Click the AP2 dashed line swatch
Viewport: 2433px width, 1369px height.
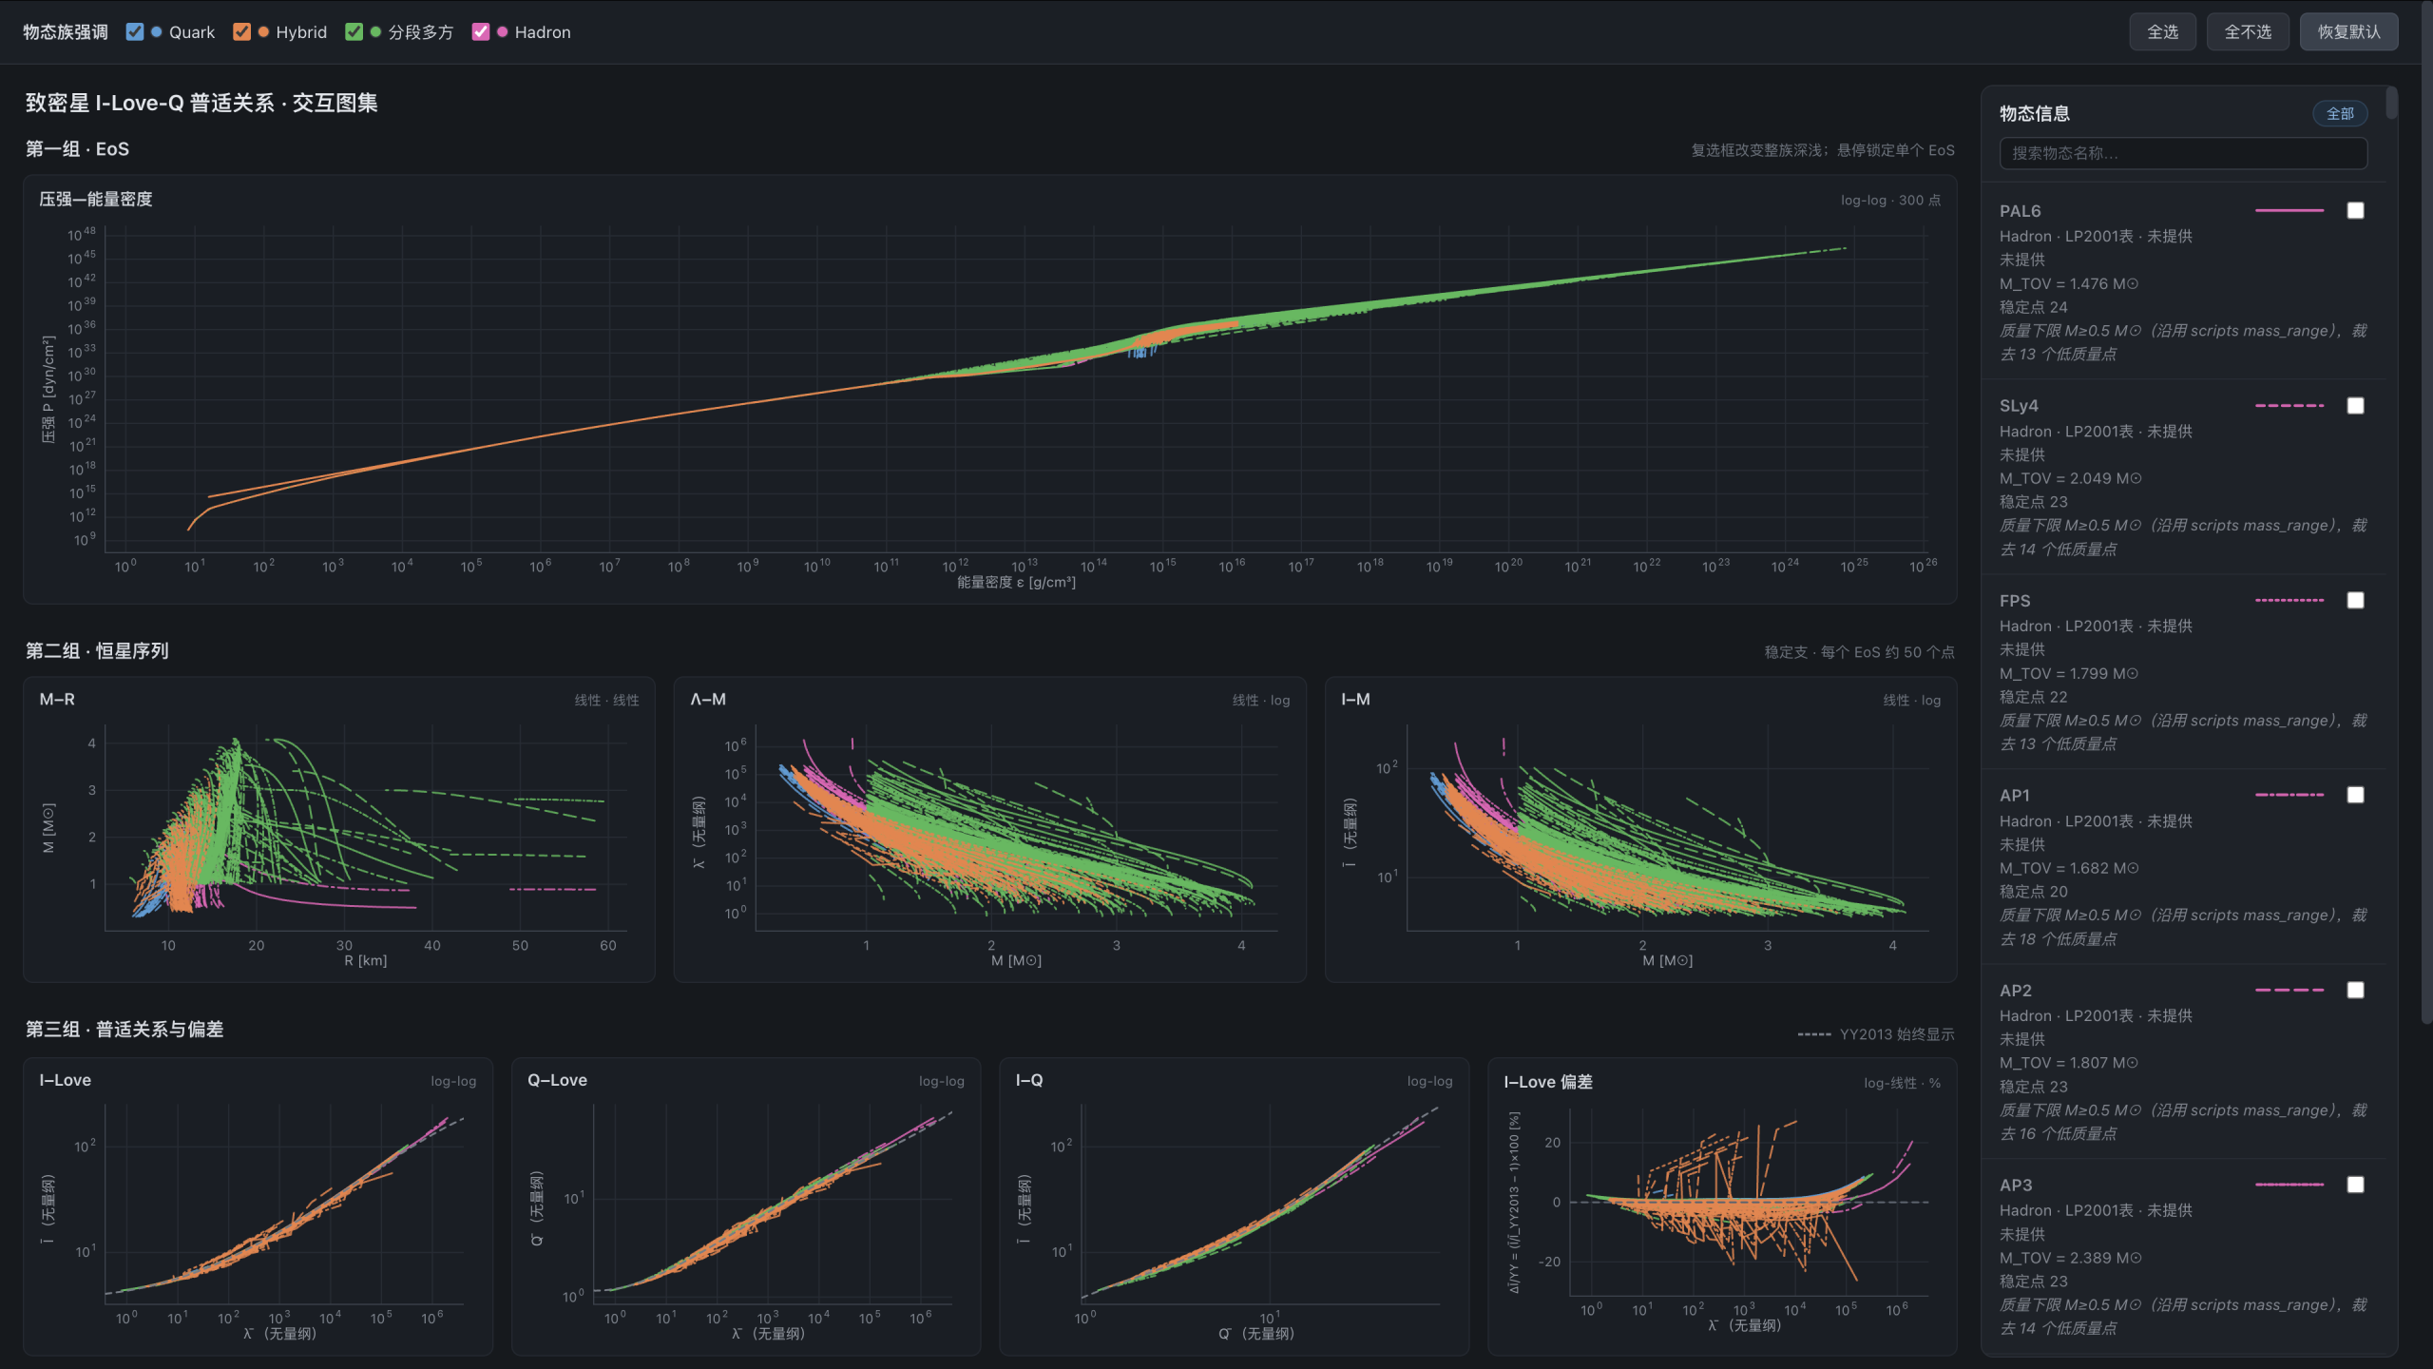[2289, 991]
